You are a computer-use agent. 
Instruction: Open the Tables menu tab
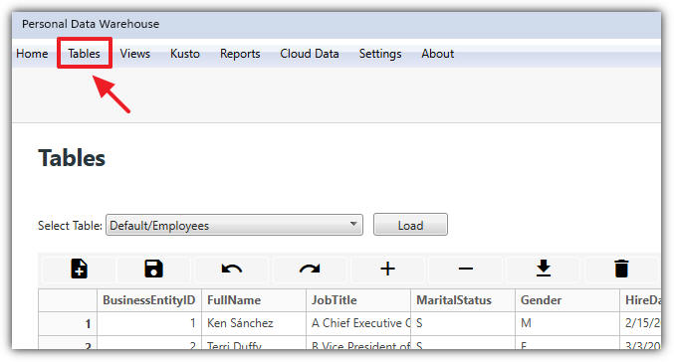[84, 54]
